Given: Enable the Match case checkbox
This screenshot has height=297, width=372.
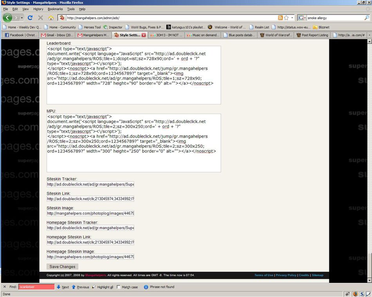Looking at the screenshot, I should pyautogui.click(x=118, y=287).
